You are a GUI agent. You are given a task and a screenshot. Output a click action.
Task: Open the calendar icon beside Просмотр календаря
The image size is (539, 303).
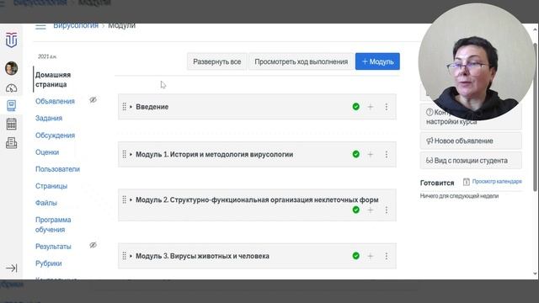[x=466, y=182]
